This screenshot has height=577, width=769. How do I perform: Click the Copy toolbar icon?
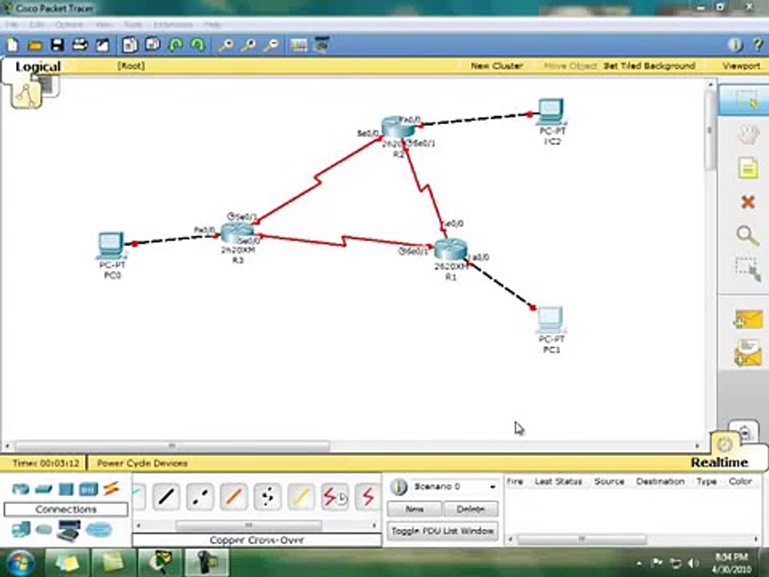pos(130,45)
